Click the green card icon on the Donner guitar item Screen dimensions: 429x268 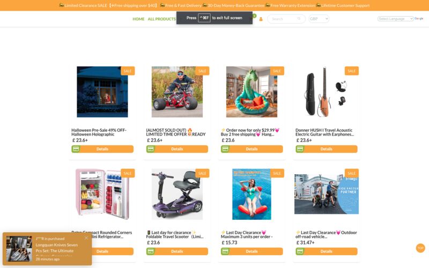(x=300, y=149)
